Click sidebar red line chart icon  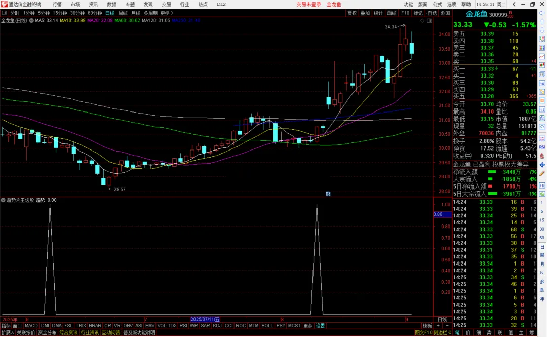click(x=542, y=56)
